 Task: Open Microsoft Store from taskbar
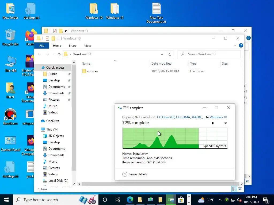tap(181, 200)
